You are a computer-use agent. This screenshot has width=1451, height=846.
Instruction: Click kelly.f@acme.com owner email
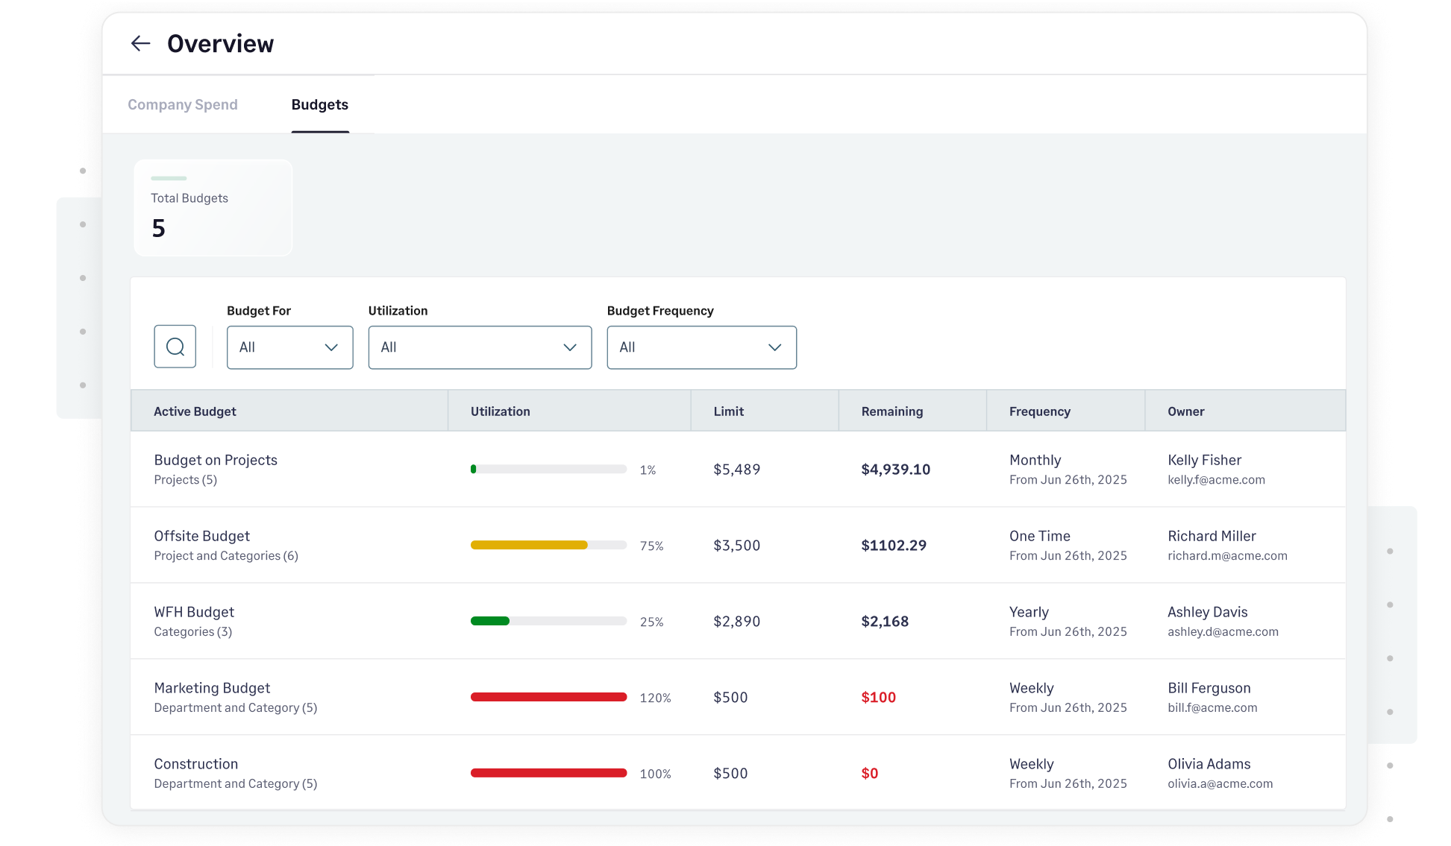click(x=1216, y=480)
